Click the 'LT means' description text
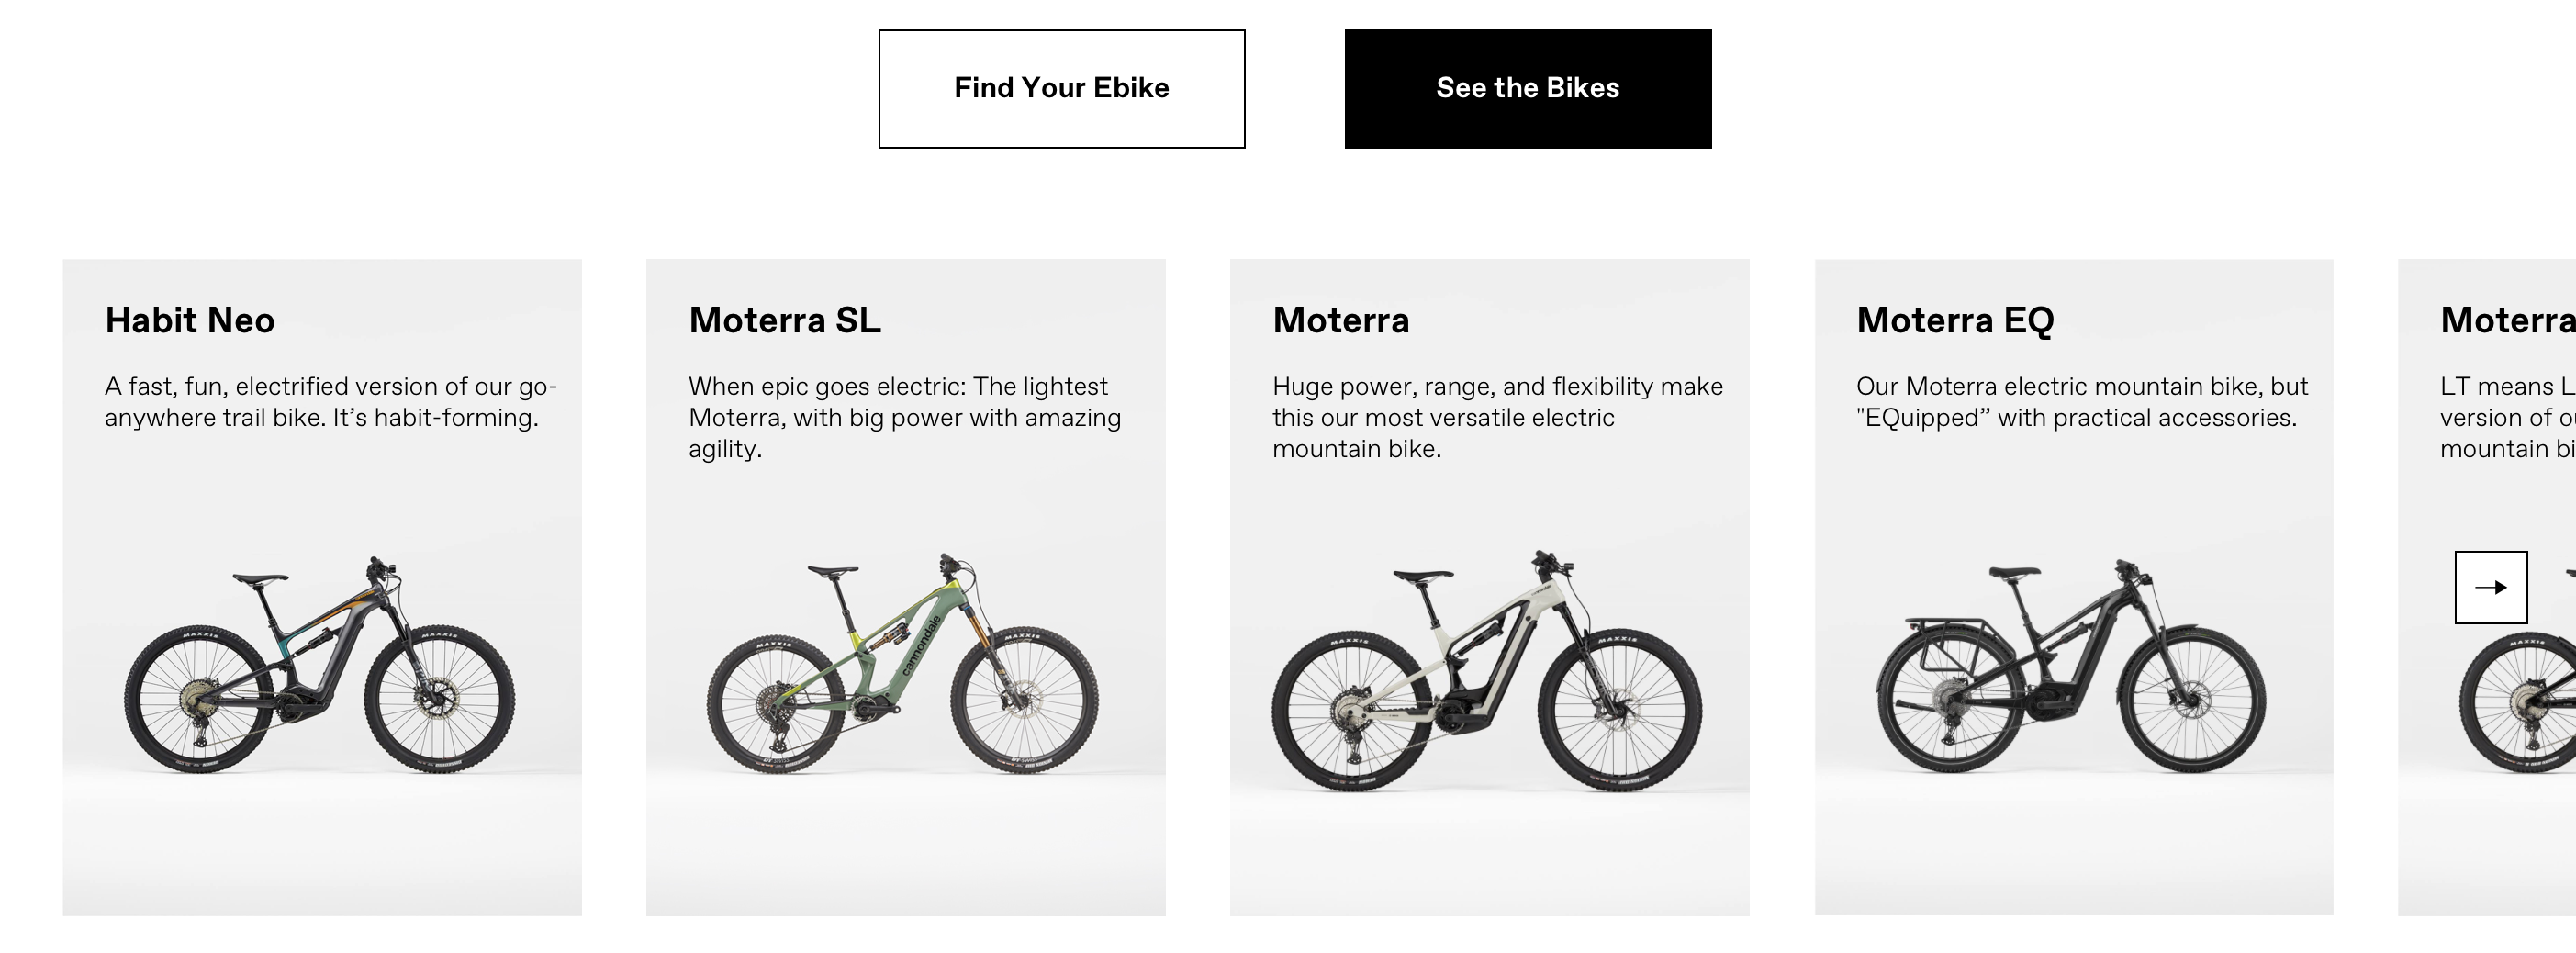Image resolution: width=2576 pixels, height=953 pixels. [2506, 417]
